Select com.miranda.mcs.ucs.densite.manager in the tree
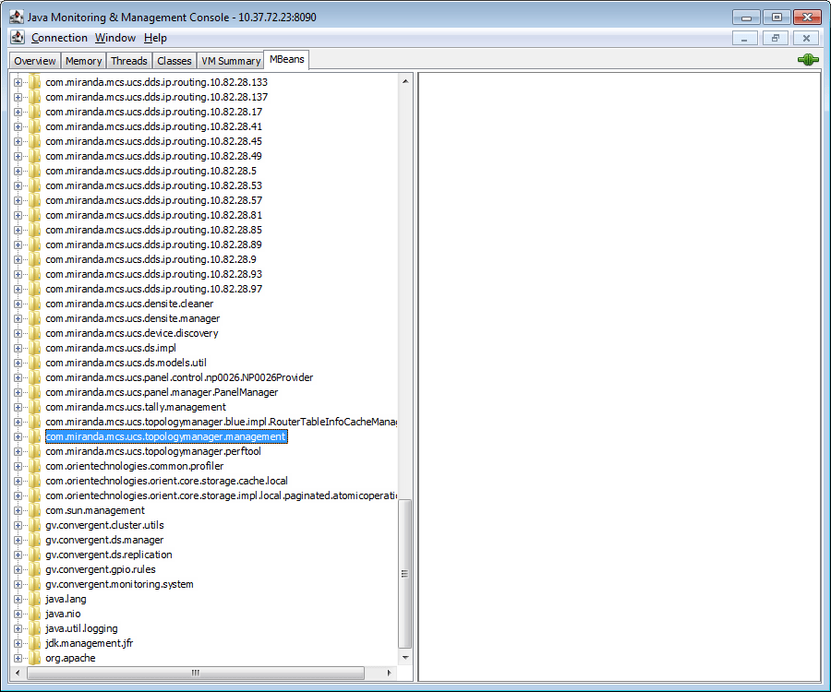Viewport: 831px width, 692px height. point(132,318)
